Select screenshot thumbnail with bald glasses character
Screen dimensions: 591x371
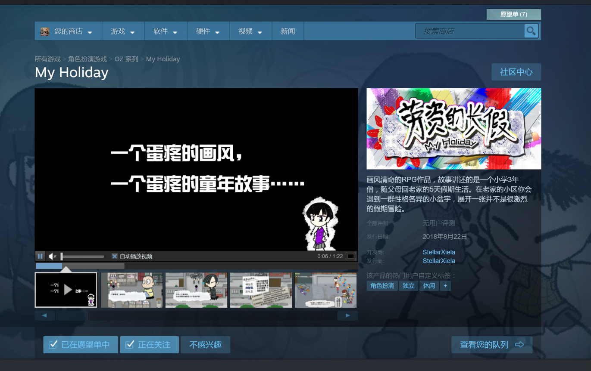[x=132, y=290]
